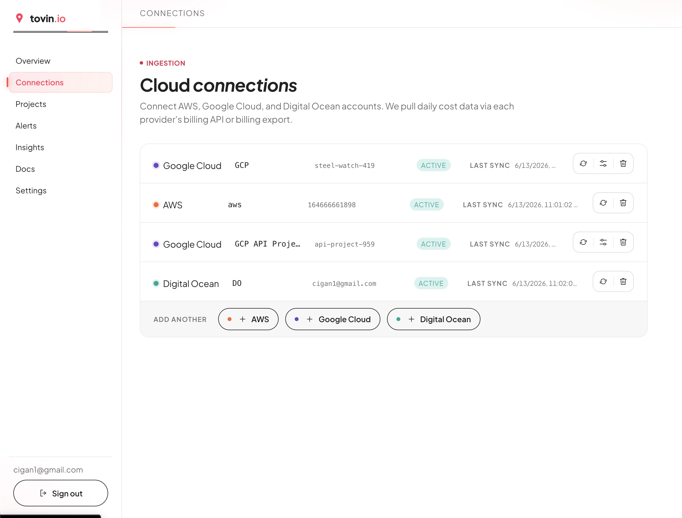The image size is (682, 518).
Task: Open settings for the steel-watch-419 connection
Action: 603,163
